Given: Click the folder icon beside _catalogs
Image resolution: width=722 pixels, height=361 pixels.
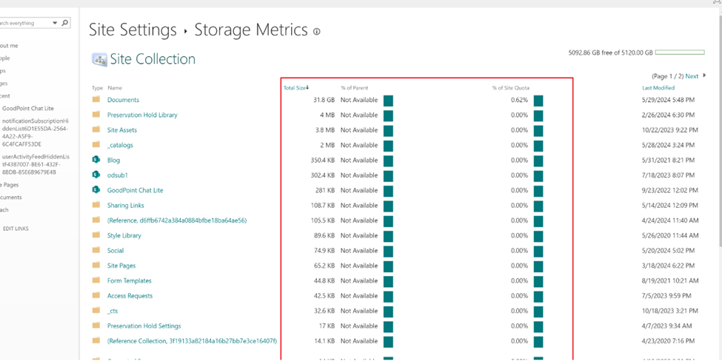Looking at the screenshot, I should click(96, 144).
